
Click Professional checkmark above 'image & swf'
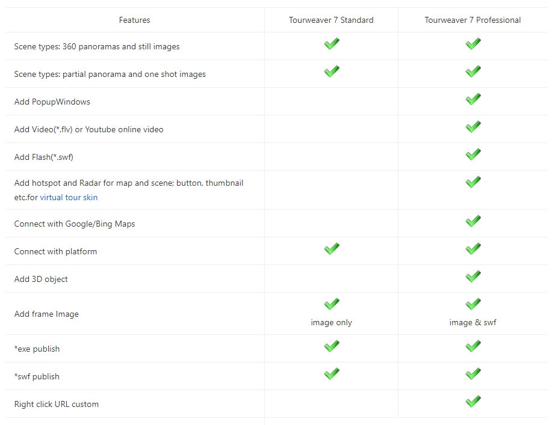pos(473,304)
